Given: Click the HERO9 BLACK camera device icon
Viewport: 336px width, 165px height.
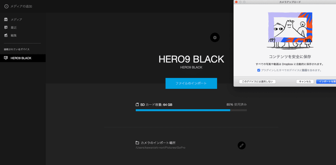Looking at the screenshot, I should (x=6, y=58).
